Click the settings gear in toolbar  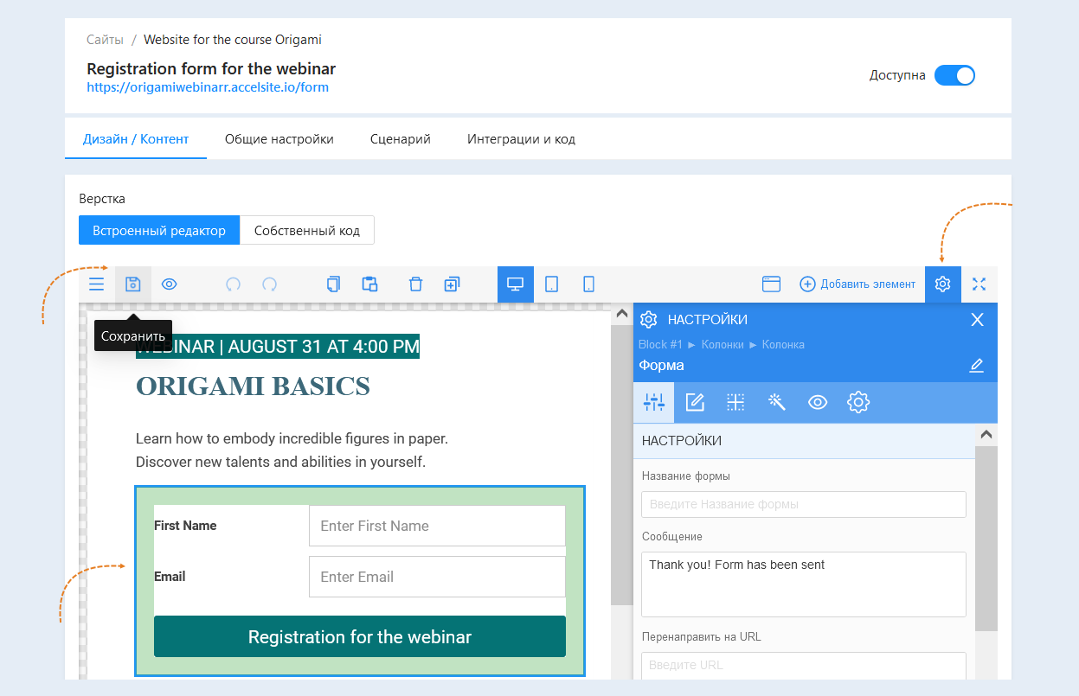943,284
